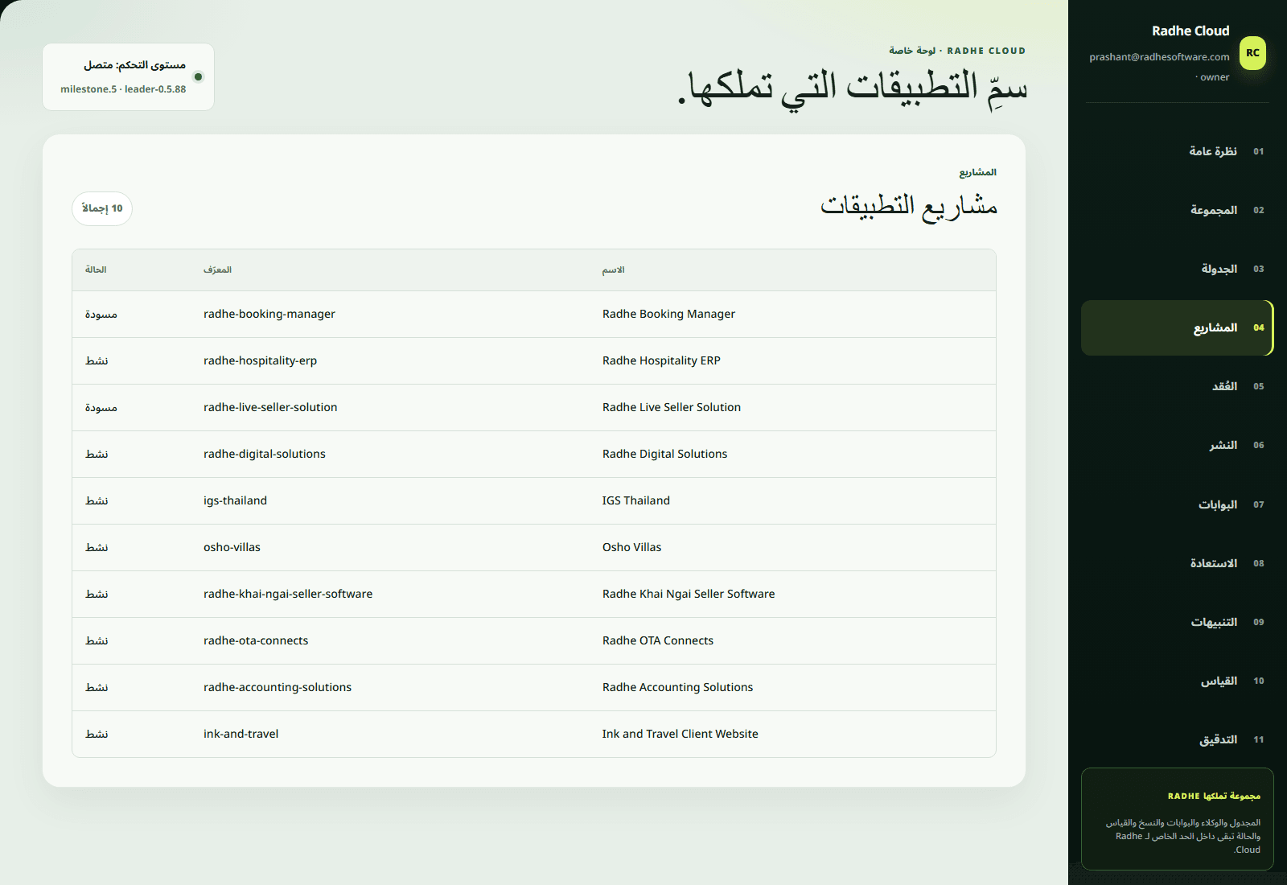Select Radhe Hospitality ERP project name
This screenshot has width=1287, height=885.
[x=661, y=361]
